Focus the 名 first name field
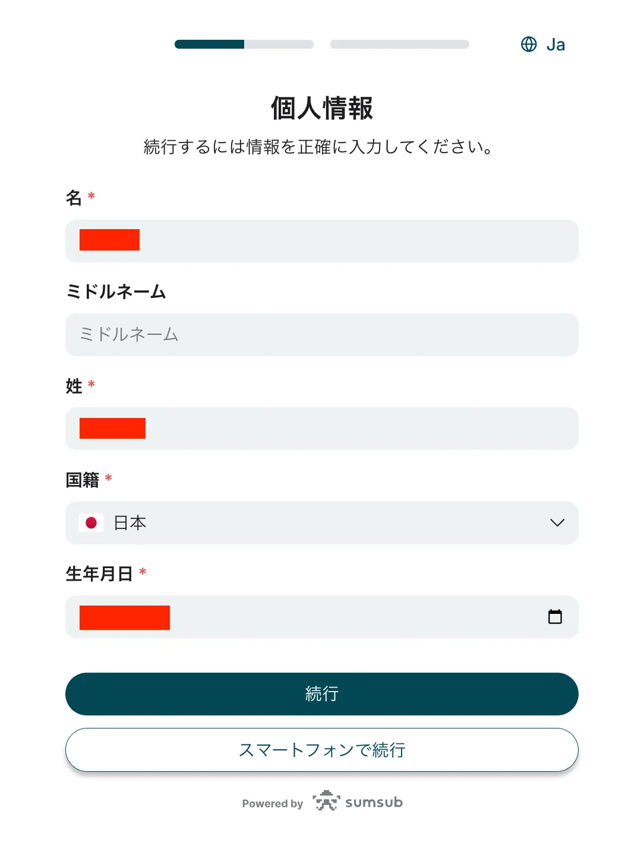638x849 pixels. (x=322, y=240)
